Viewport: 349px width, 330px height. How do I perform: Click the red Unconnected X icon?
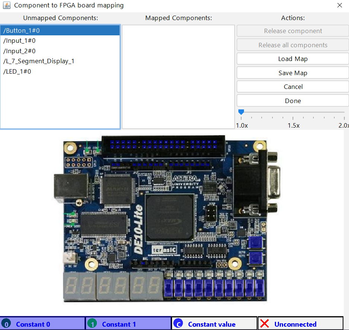pyautogui.click(x=265, y=324)
